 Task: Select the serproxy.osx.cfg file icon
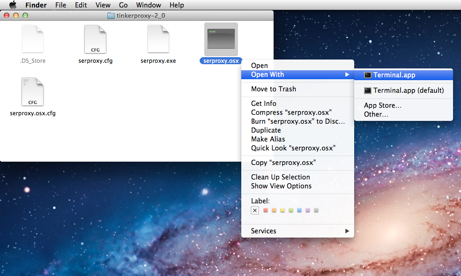pos(33,91)
